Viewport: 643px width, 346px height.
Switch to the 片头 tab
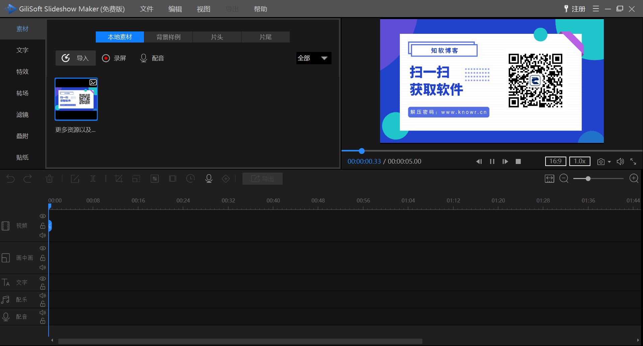point(217,37)
